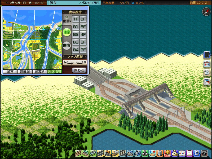212x159 pixels.
Task: Switch minimap to 通常 tab
Action: tap(10, 72)
